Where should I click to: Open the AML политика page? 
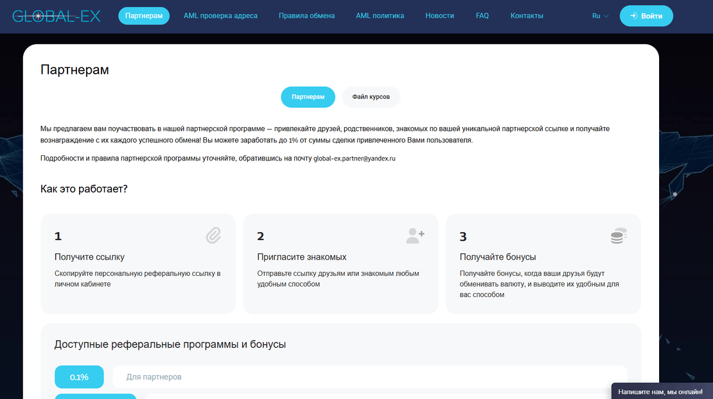(x=380, y=16)
